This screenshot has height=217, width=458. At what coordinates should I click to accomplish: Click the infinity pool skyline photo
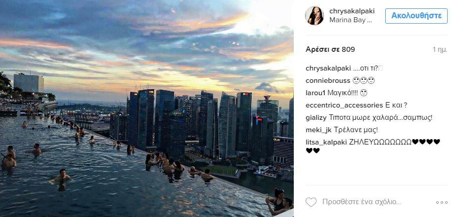(x=146, y=108)
